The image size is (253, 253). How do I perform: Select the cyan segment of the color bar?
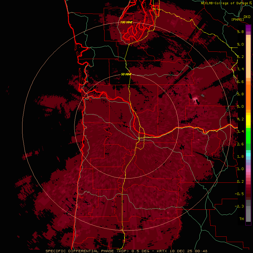click(248, 155)
